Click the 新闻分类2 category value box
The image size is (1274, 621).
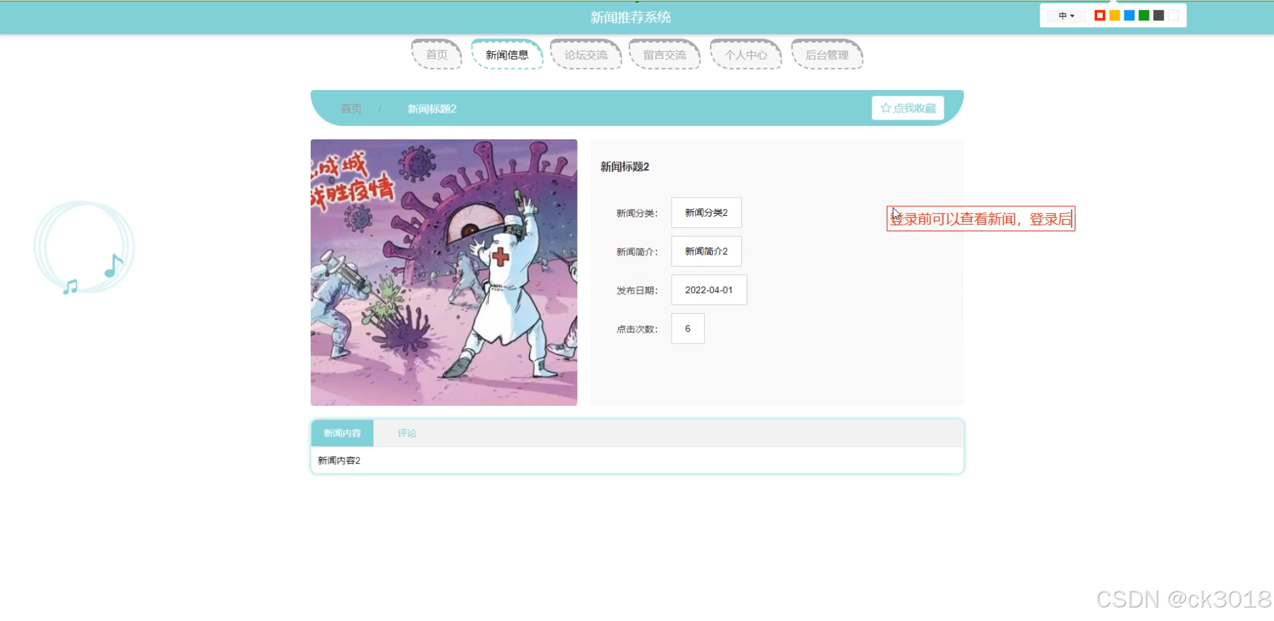tap(707, 212)
